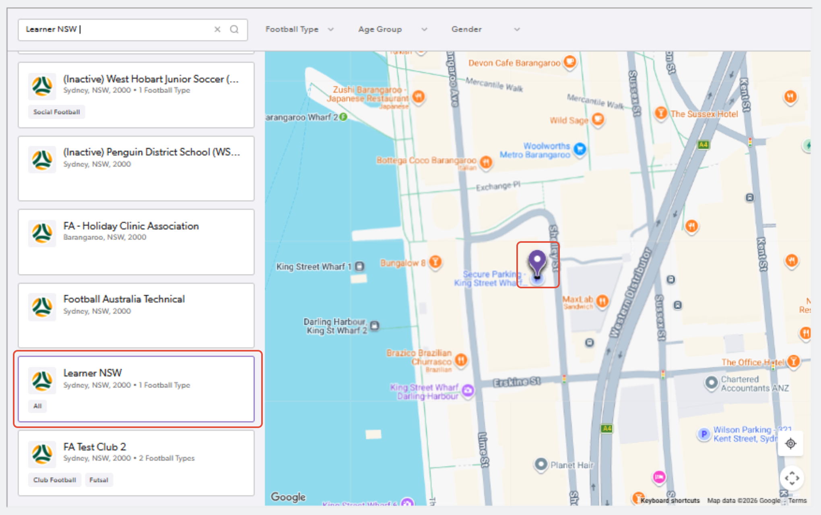
Task: Click the Woolworths Metro shopping marker
Action: pyautogui.click(x=580, y=149)
